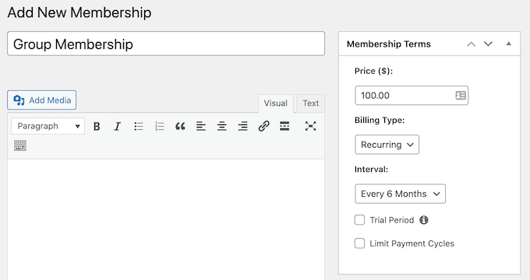Image resolution: width=530 pixels, height=280 pixels.
Task: Align text to the right
Action: 242,126
